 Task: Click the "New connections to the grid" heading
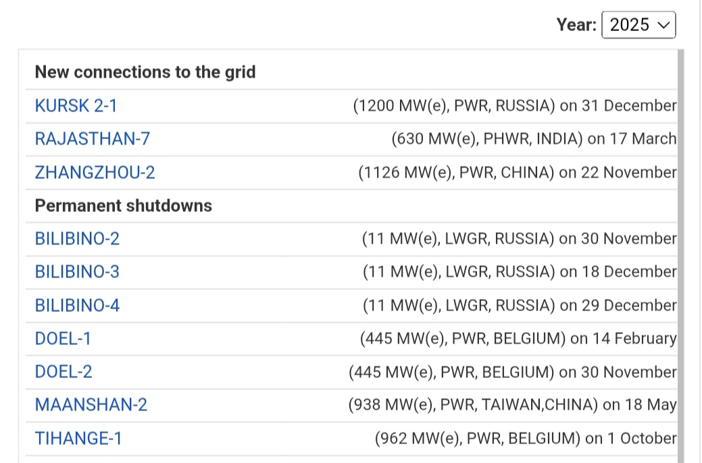(145, 72)
